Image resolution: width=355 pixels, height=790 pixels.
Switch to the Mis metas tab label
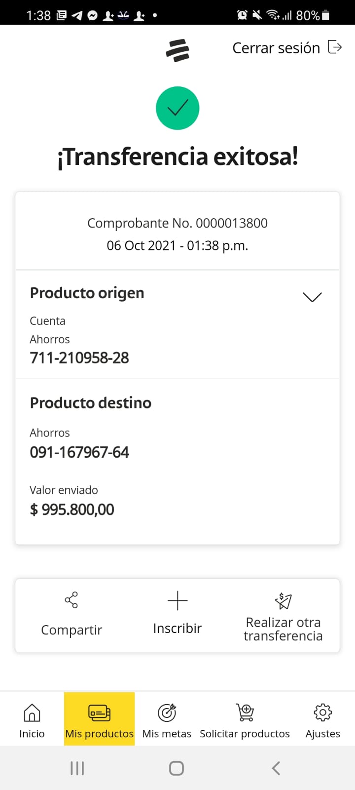pyautogui.click(x=167, y=734)
